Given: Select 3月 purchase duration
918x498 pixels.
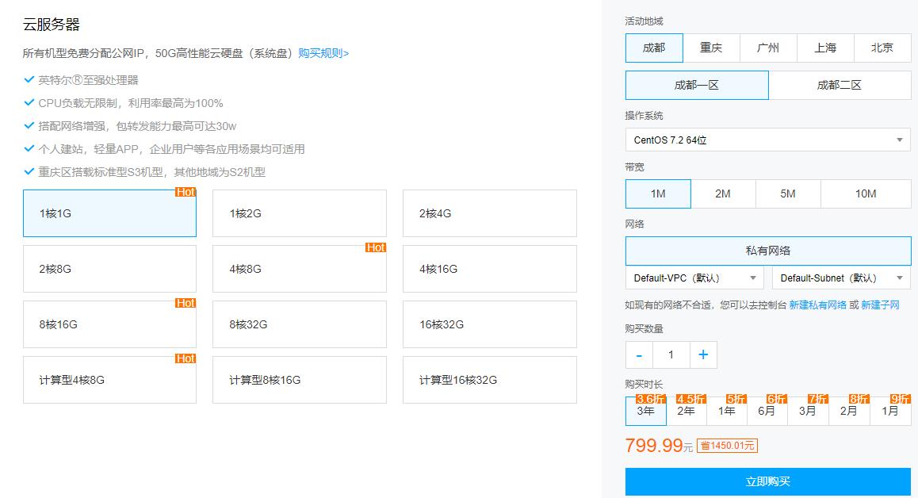Looking at the screenshot, I should coord(808,411).
